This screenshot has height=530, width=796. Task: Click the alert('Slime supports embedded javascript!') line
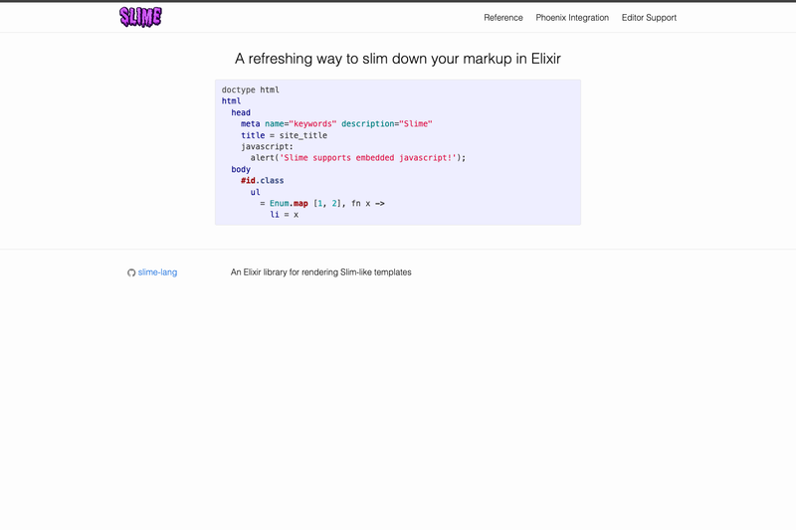pyautogui.click(x=358, y=158)
